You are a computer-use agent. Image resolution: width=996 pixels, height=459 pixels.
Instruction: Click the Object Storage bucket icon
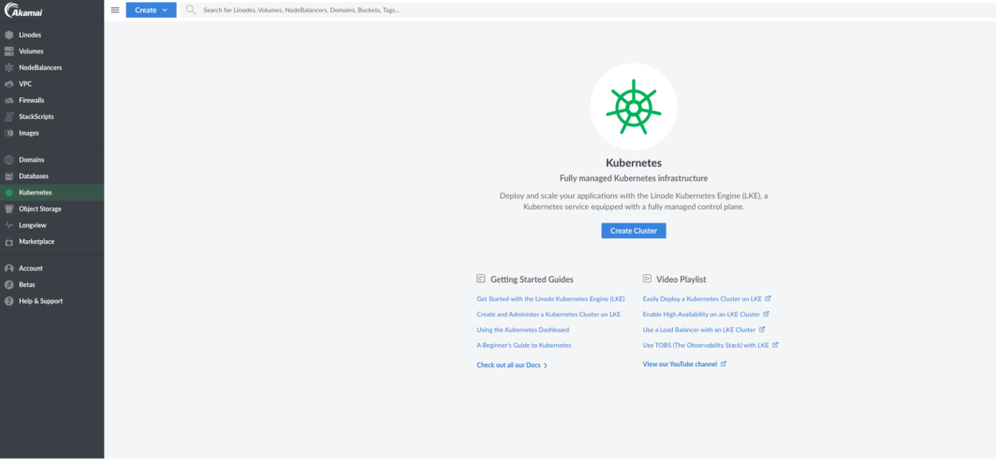[x=9, y=208]
